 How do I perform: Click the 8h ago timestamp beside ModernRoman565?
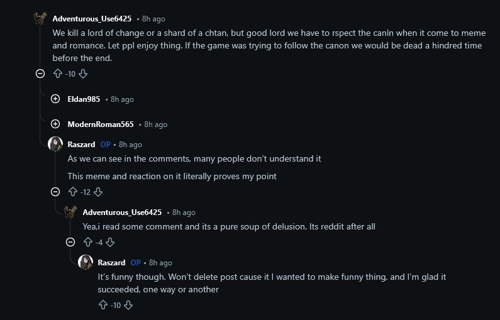point(155,124)
